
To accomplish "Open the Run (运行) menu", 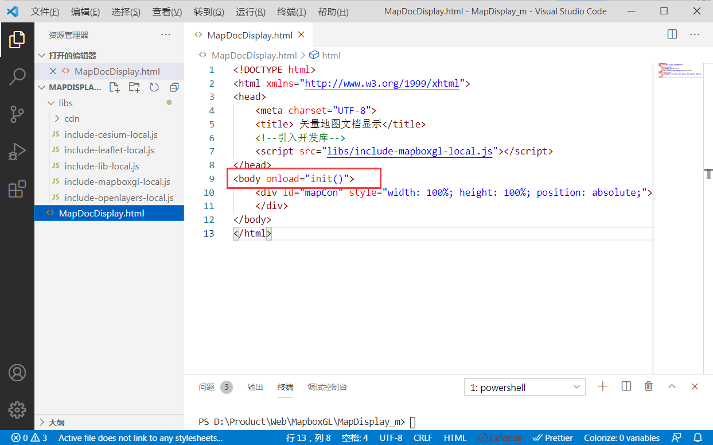I will click(251, 12).
